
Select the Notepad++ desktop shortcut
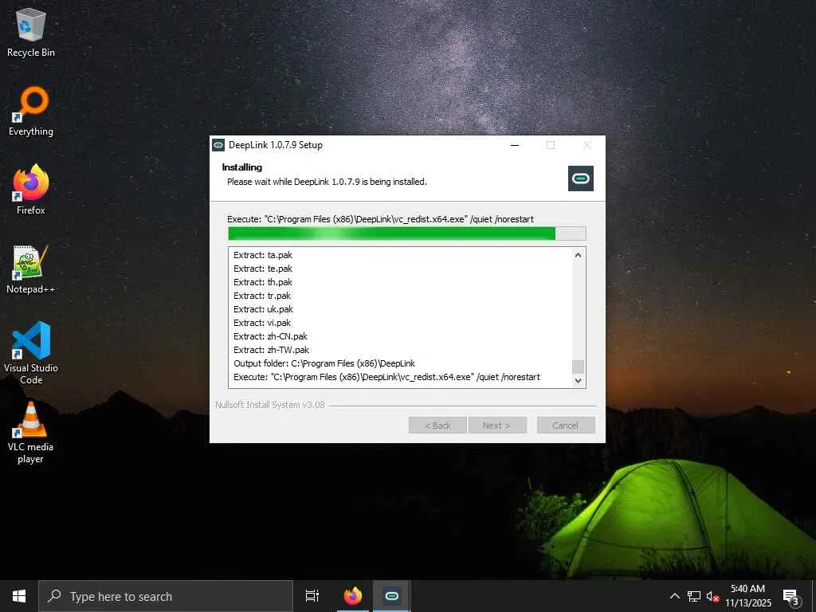click(x=31, y=269)
